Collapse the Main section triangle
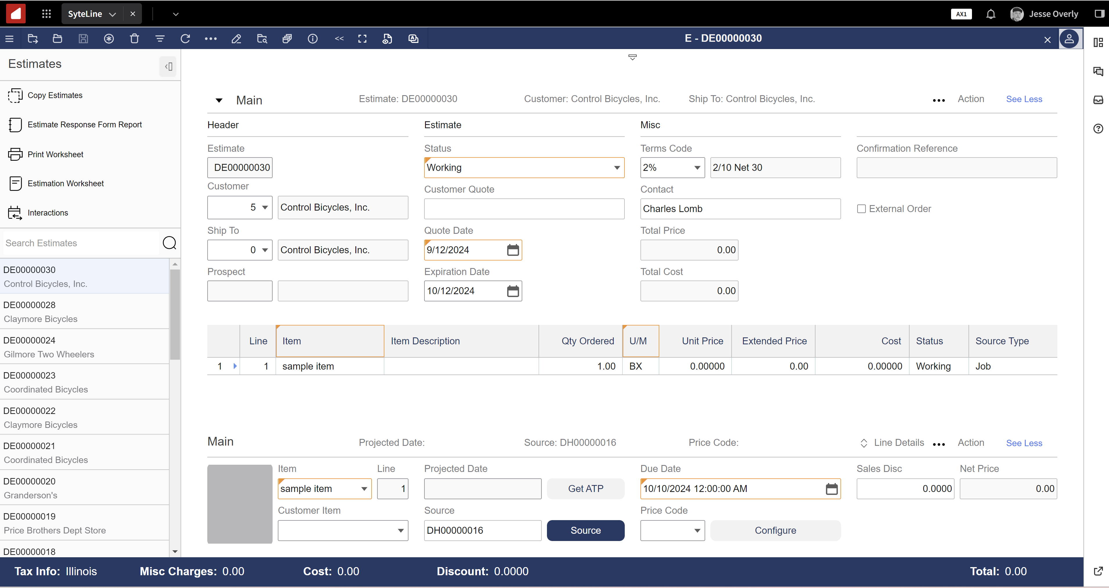This screenshot has width=1109, height=588. pyautogui.click(x=219, y=100)
